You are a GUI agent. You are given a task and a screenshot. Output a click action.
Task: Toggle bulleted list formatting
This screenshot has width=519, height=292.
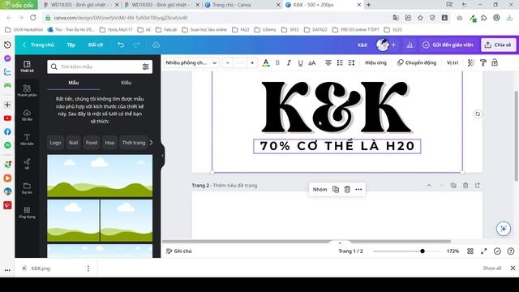coord(340,62)
